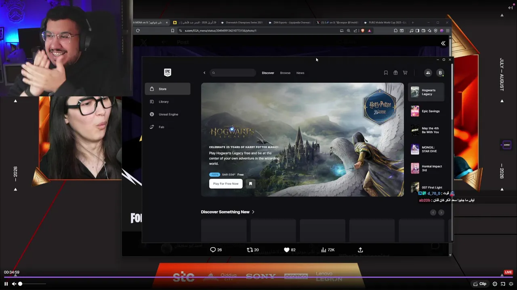Screen dimensions: 517x290
Task: Switch to the News tab
Action: click(x=300, y=73)
